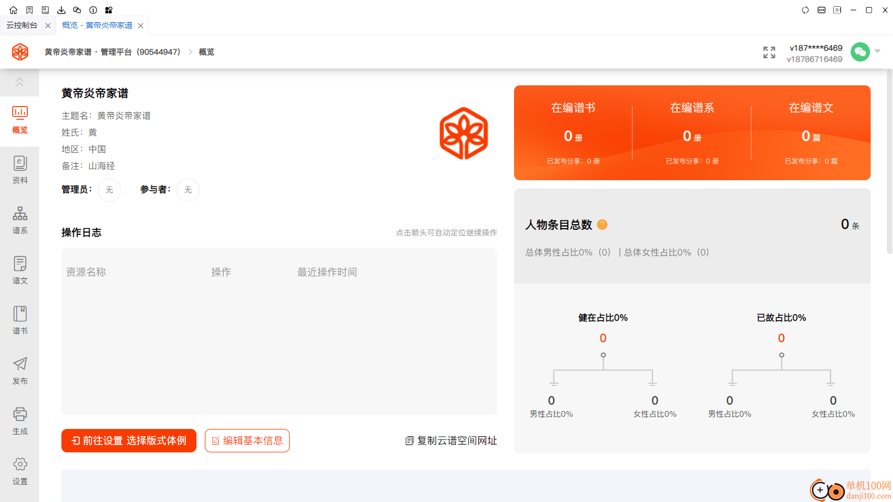Collapse the sidebar with the up chevrons
The image size is (893, 502).
tap(20, 82)
